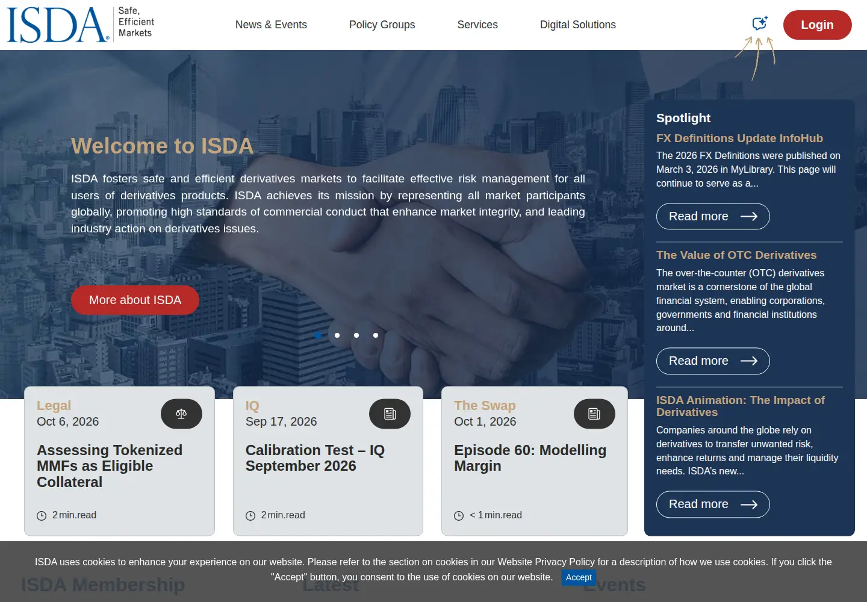
Task: Click the Legal category label
Action: coord(54,406)
